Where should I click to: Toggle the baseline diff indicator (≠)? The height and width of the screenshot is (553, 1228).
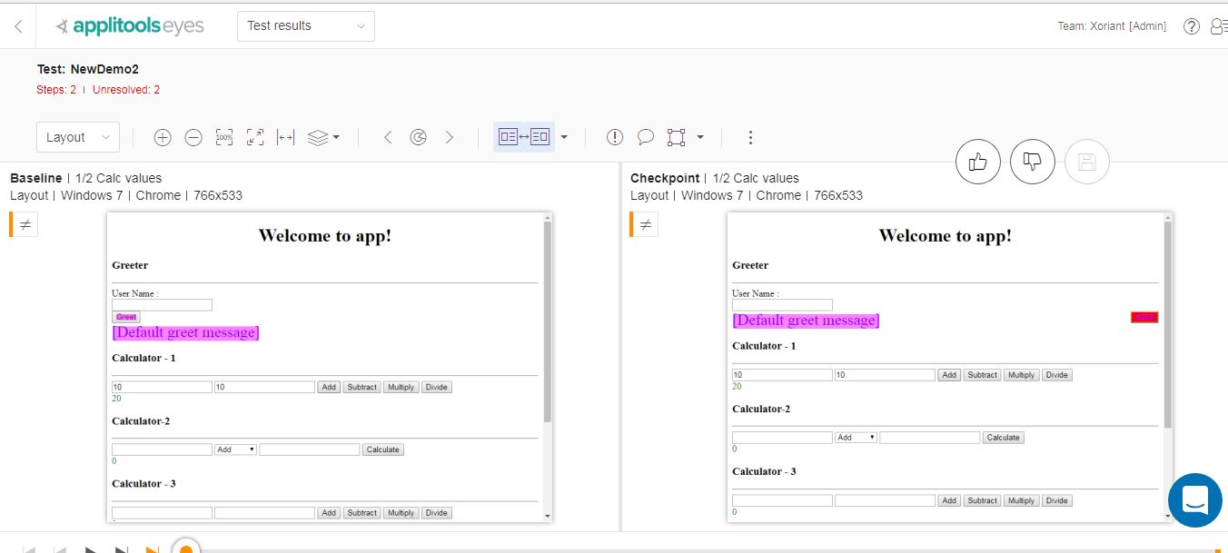click(26, 225)
